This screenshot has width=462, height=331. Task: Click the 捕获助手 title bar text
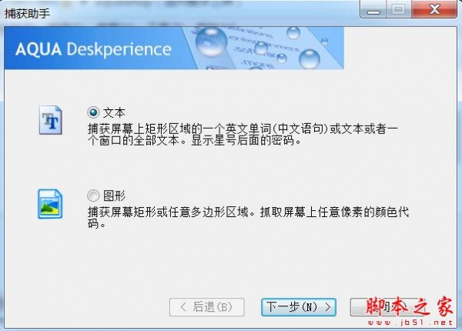(27, 14)
